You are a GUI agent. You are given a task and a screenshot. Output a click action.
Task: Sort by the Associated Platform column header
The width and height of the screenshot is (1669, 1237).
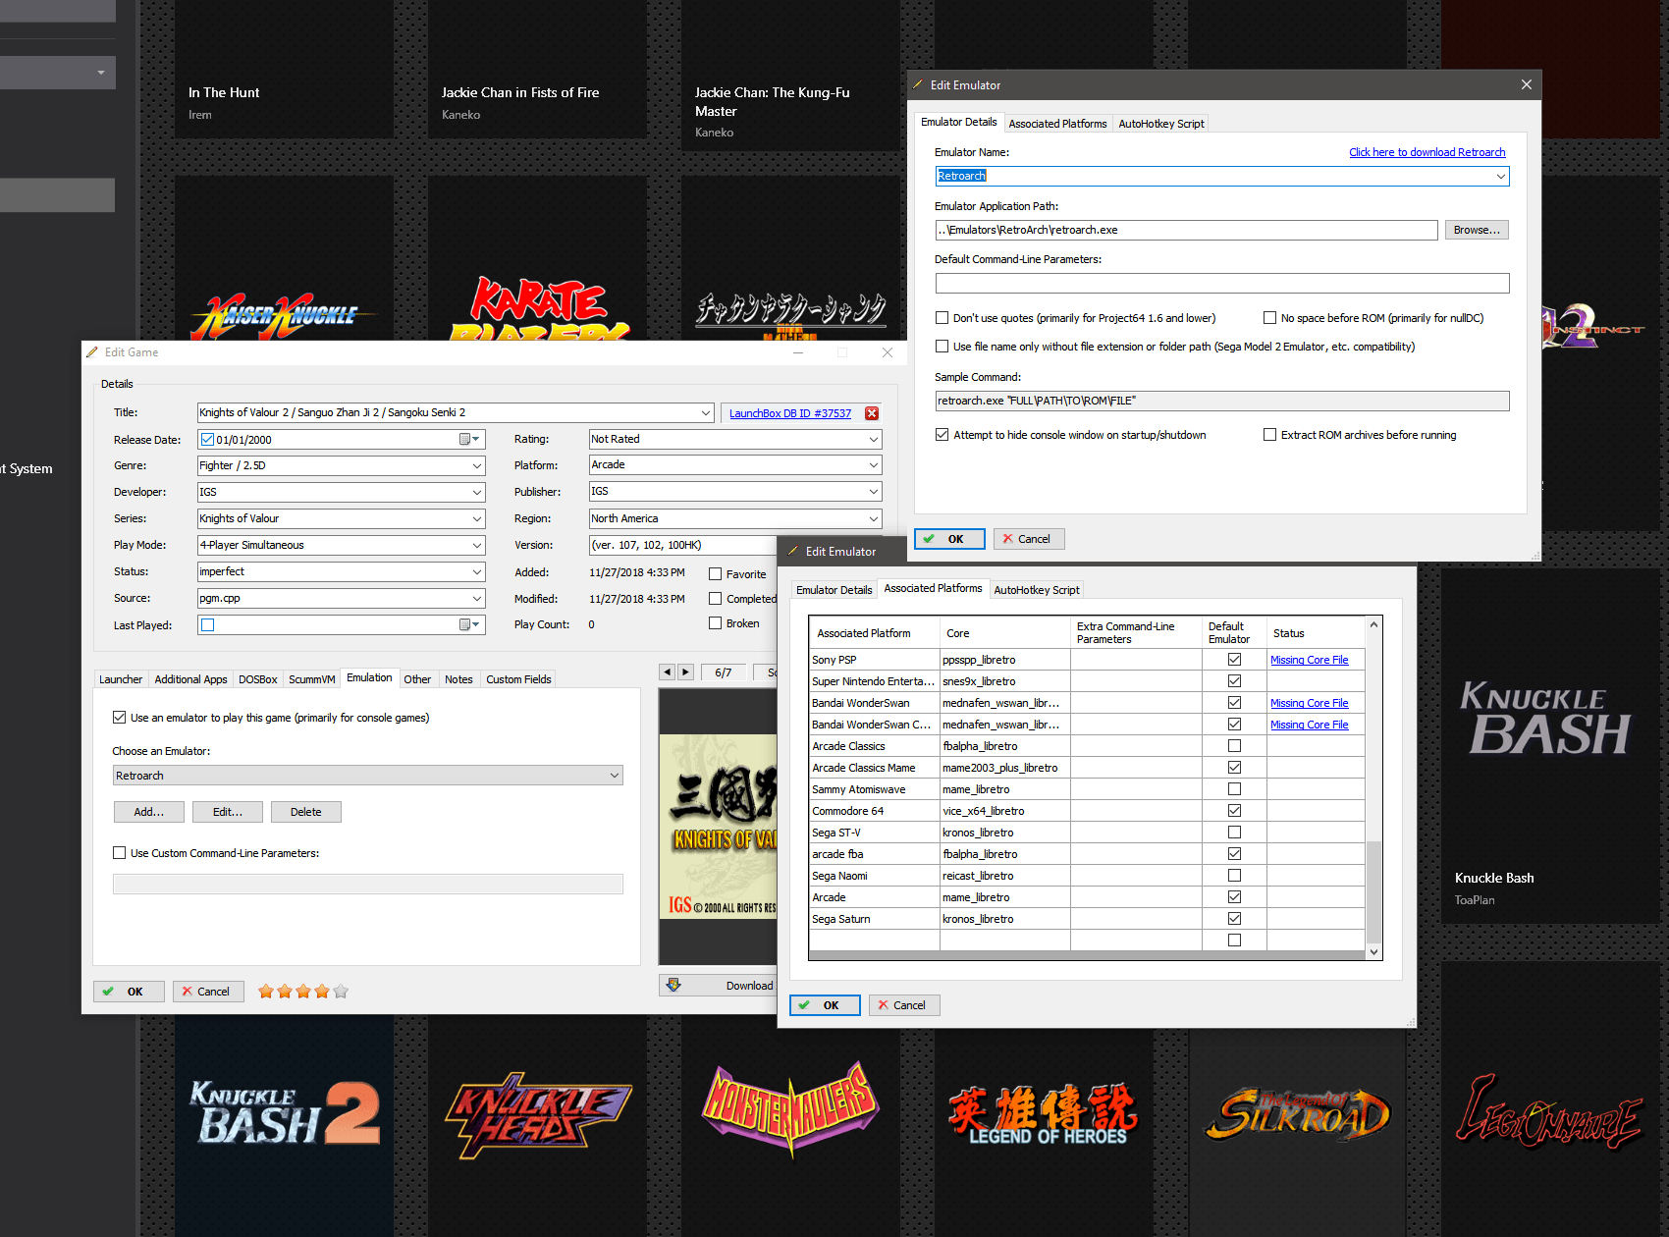click(x=874, y=633)
